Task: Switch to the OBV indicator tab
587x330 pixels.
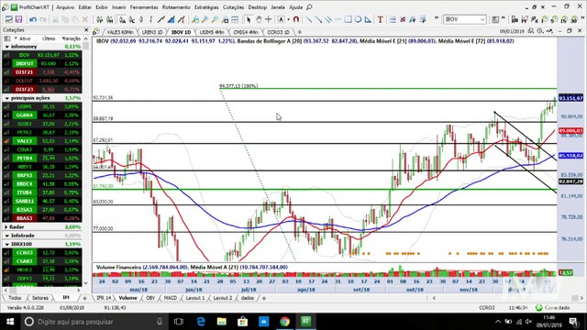Action: click(x=150, y=298)
